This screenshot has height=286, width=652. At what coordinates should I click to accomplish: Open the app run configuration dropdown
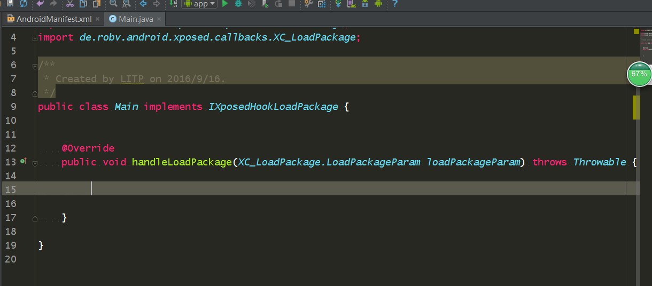tap(200, 4)
